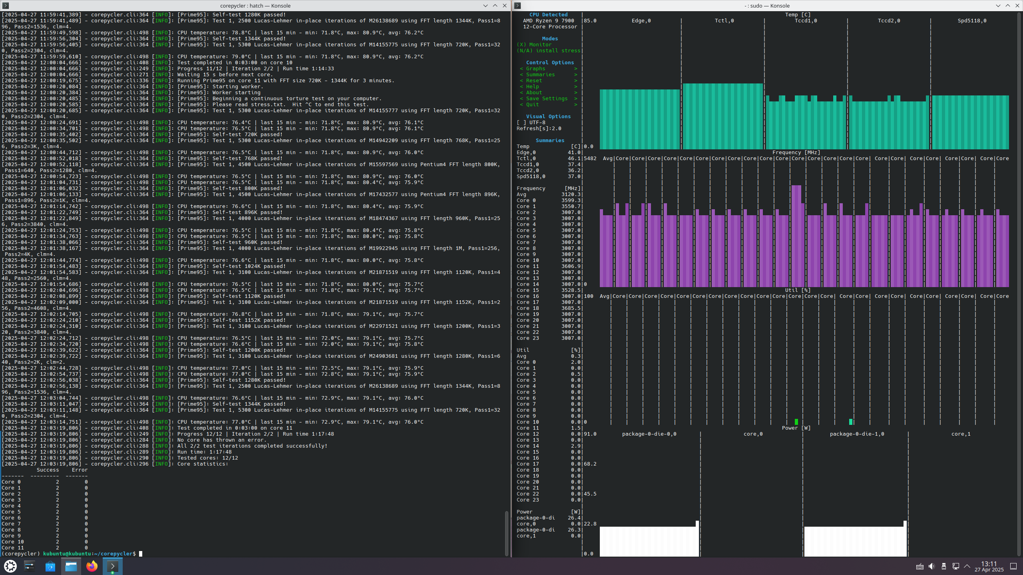Click the package-0-die-0,0 power graph header
This screenshot has height=575, width=1023.
point(649,434)
